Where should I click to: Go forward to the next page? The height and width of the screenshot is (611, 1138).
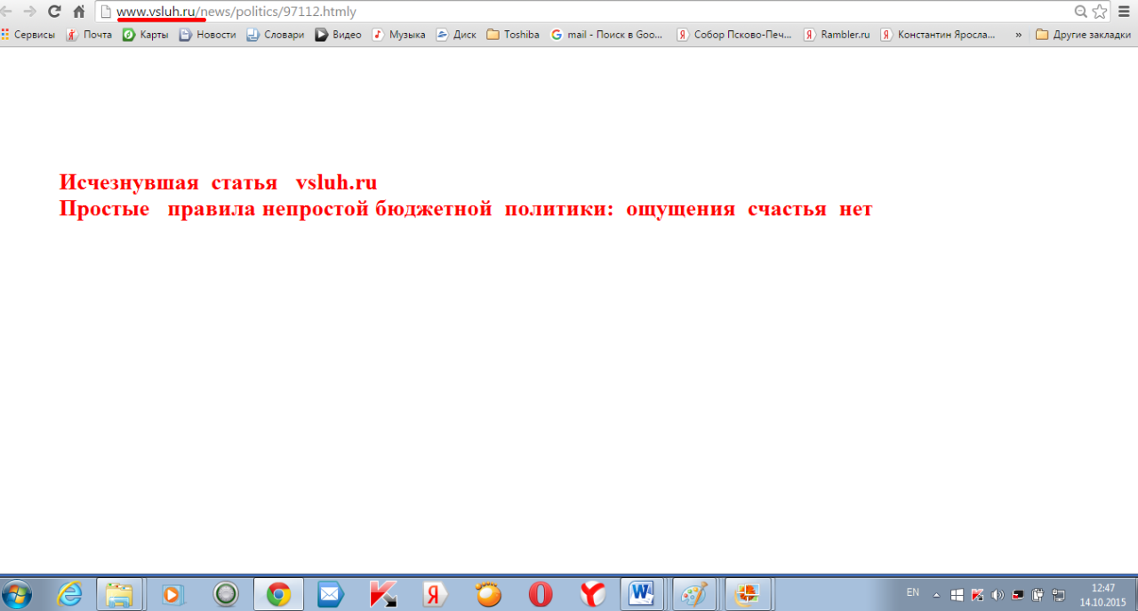[29, 12]
